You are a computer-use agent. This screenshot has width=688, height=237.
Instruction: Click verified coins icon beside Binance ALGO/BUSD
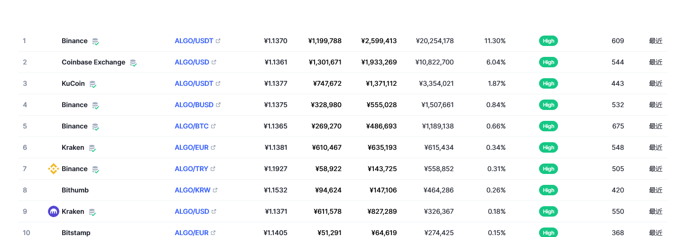pos(95,105)
